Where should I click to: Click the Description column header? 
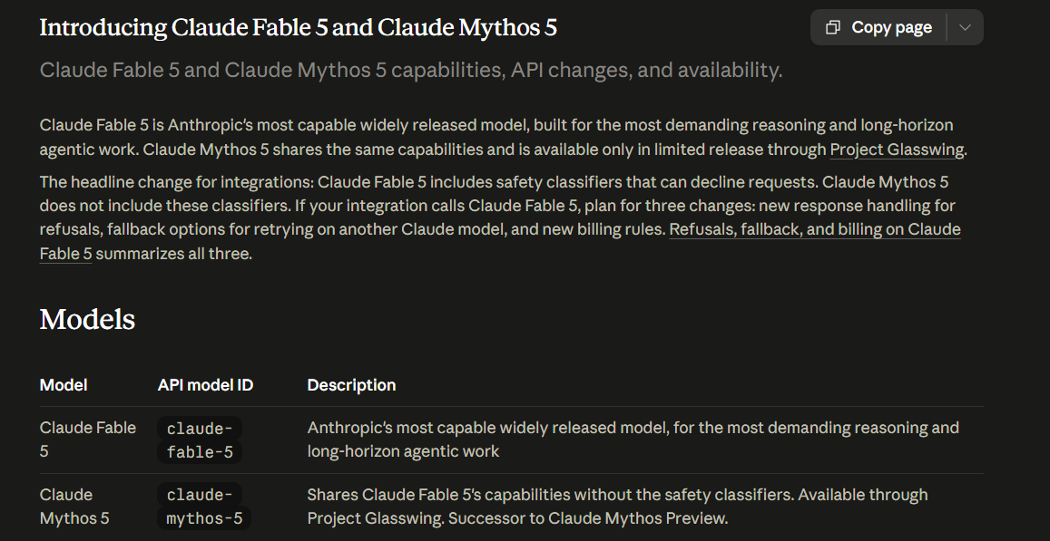pos(351,385)
